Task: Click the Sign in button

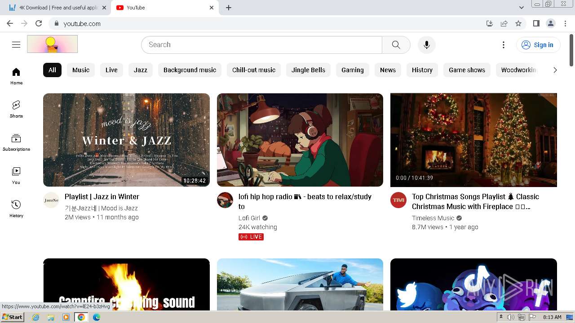Action: pos(538,44)
